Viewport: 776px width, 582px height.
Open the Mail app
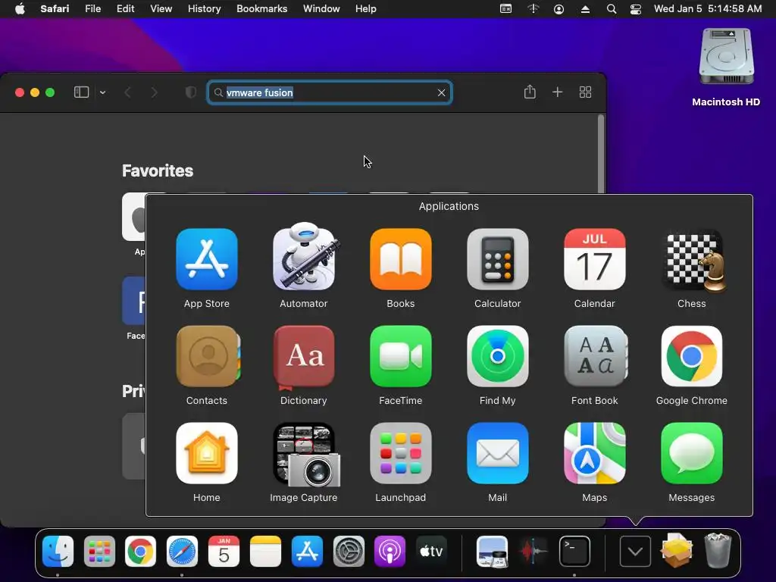pyautogui.click(x=497, y=453)
